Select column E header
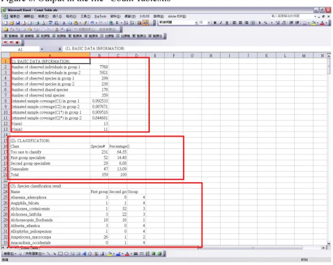Screen dimensions: 333x265 (x=155, y=55)
